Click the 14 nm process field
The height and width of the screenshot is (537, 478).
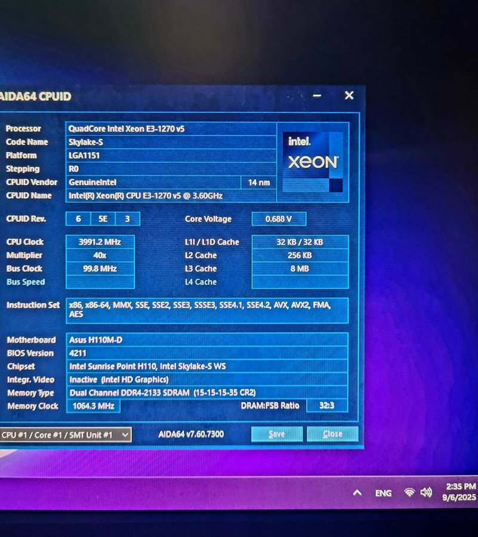[259, 183]
